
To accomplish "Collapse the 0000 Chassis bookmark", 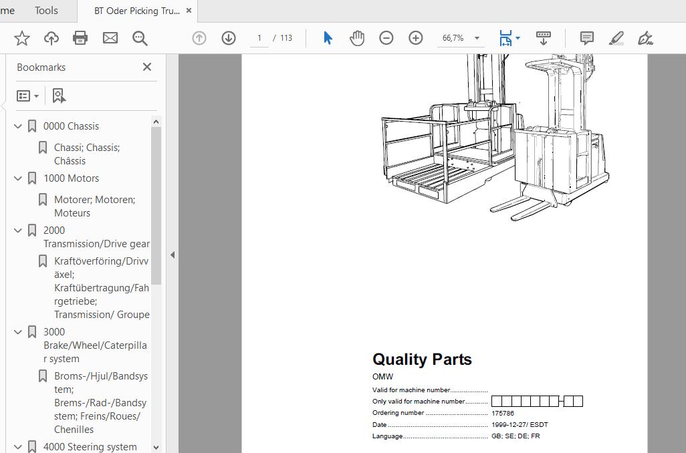I will click(19, 126).
